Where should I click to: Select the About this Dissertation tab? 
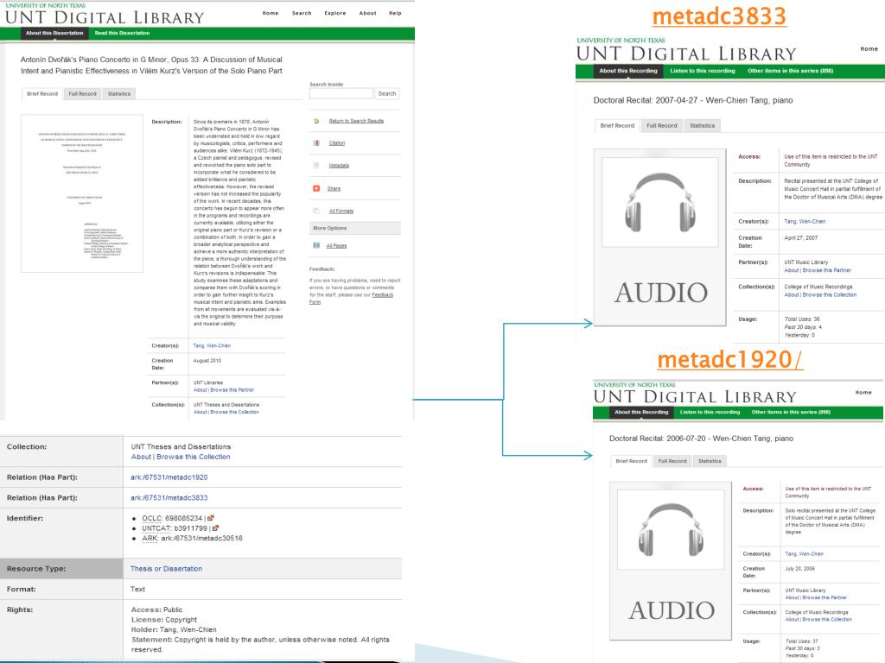pos(54,34)
